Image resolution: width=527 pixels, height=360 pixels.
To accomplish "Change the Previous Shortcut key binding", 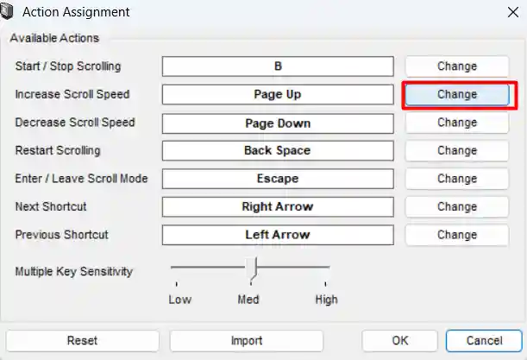I will click(x=456, y=235).
